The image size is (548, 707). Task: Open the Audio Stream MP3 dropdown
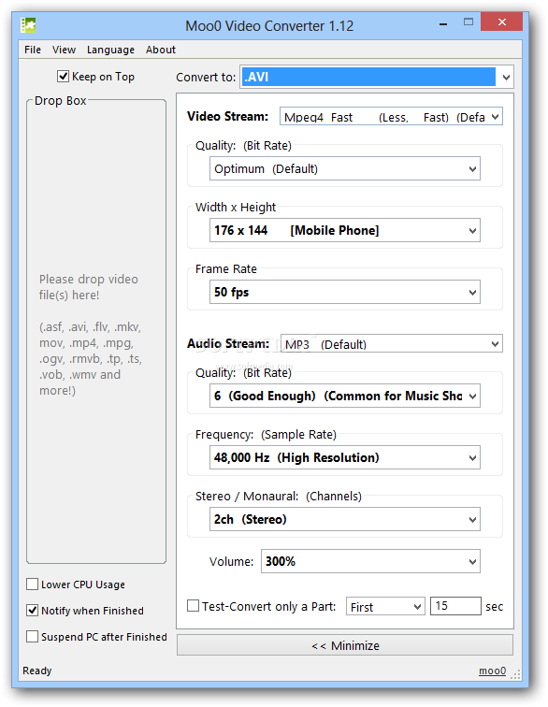pos(392,343)
